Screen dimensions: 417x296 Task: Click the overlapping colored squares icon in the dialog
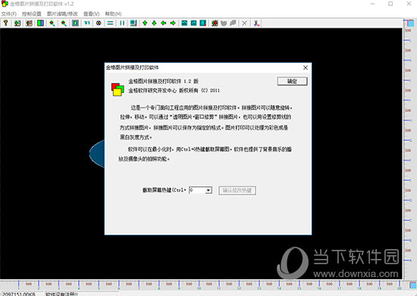pyautogui.click(x=118, y=89)
